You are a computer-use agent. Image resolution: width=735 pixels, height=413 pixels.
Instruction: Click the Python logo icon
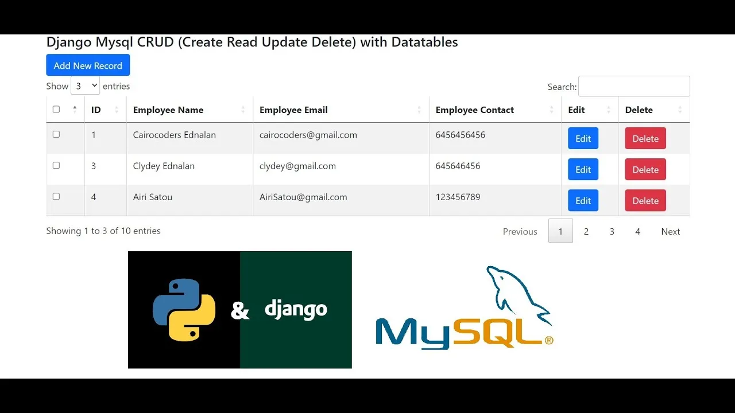pos(184,310)
